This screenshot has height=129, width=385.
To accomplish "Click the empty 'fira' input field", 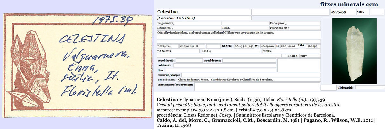I will [220, 70].
